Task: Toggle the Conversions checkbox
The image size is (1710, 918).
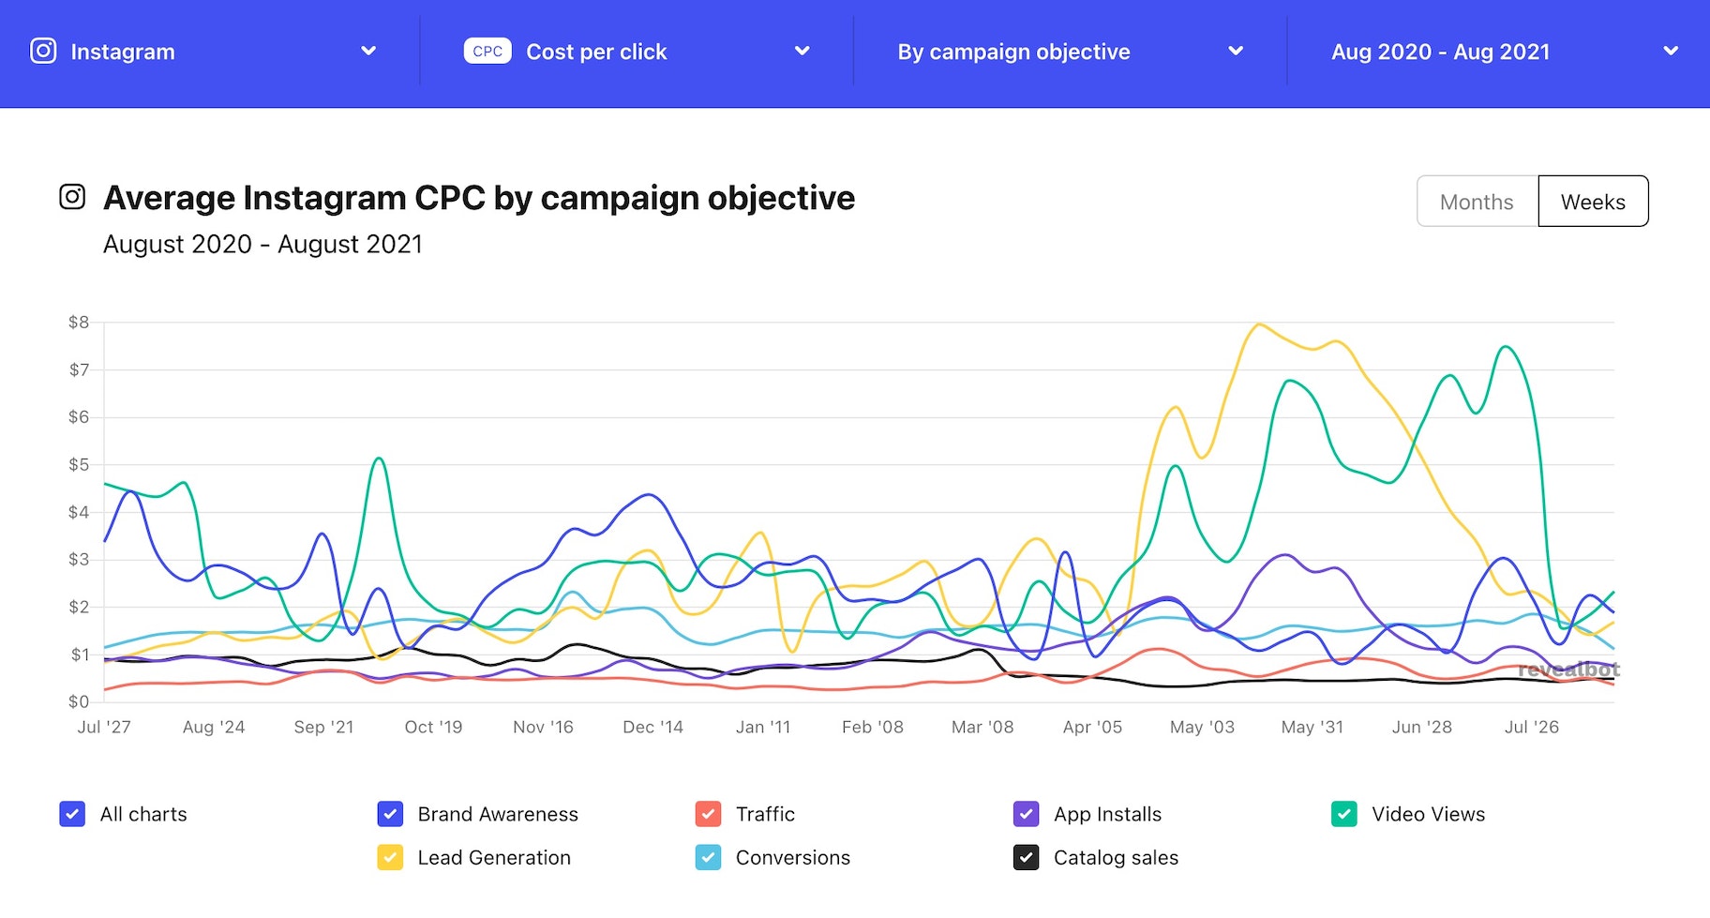Action: 708,857
